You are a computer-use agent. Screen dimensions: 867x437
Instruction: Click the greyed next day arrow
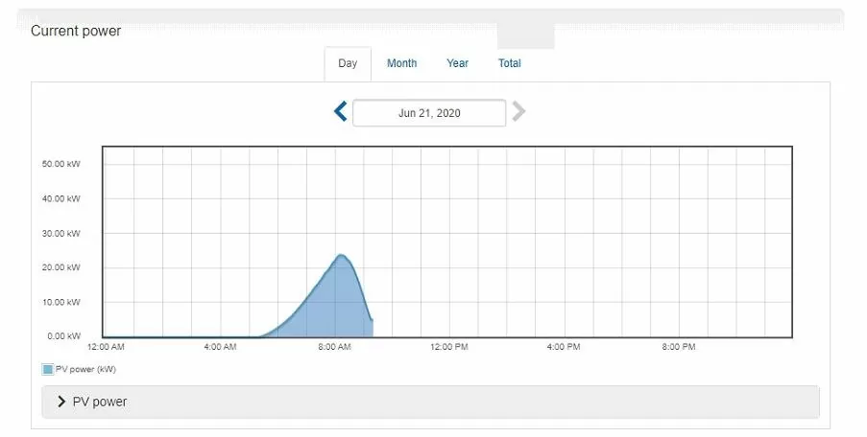(x=518, y=112)
